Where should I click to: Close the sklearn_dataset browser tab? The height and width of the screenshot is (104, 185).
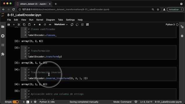click(50, 4)
